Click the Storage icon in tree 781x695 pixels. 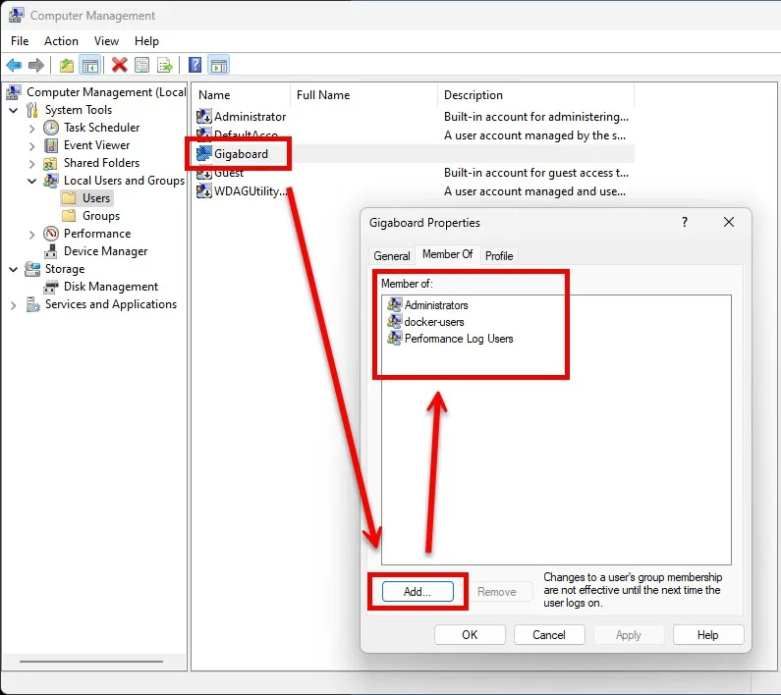click(x=32, y=269)
